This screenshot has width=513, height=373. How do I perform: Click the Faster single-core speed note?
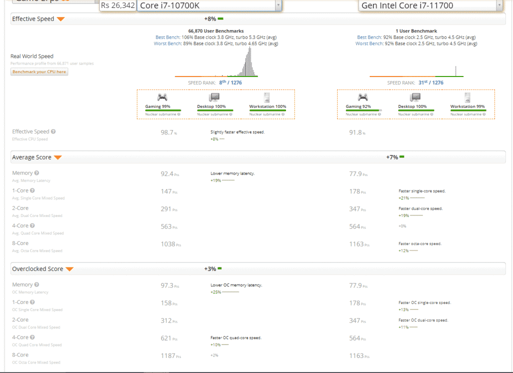[422, 191]
